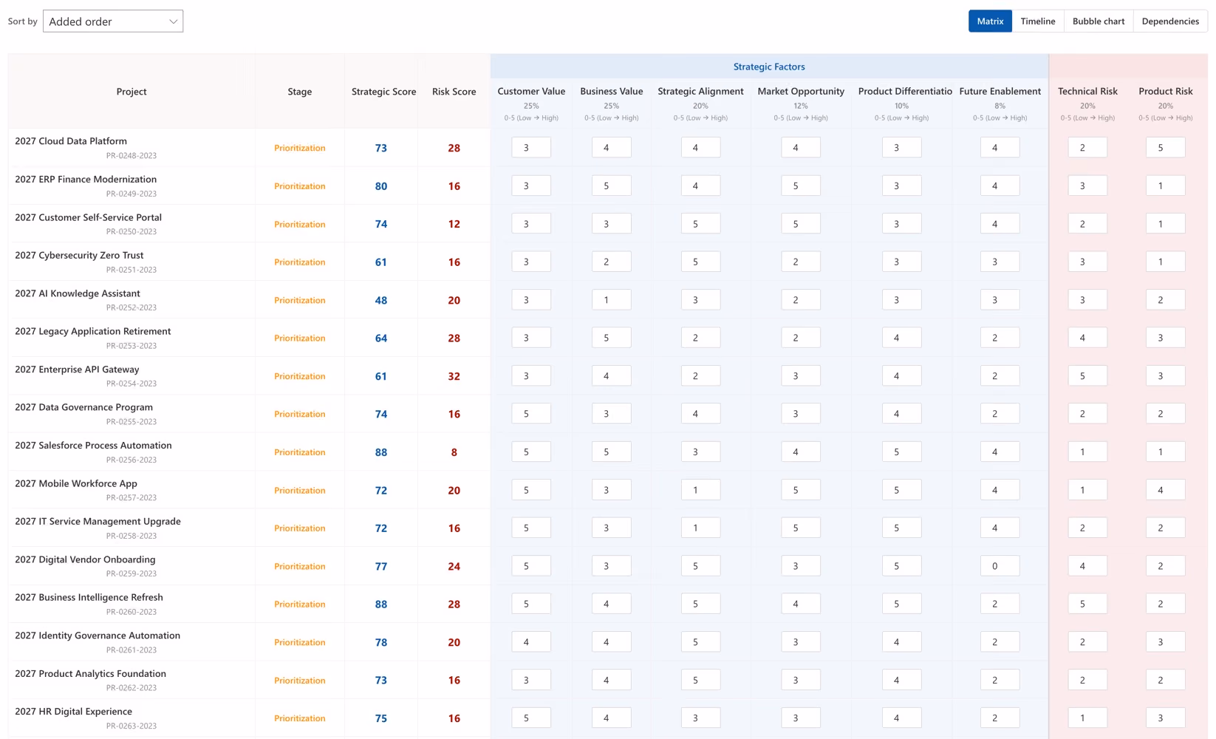This screenshot has height=739, width=1216.
Task: Edit Future Enablement for Legacy Application Retirement
Action: click(1000, 338)
